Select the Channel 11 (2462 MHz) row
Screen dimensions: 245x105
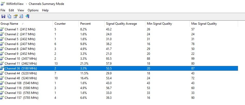pos(20,64)
